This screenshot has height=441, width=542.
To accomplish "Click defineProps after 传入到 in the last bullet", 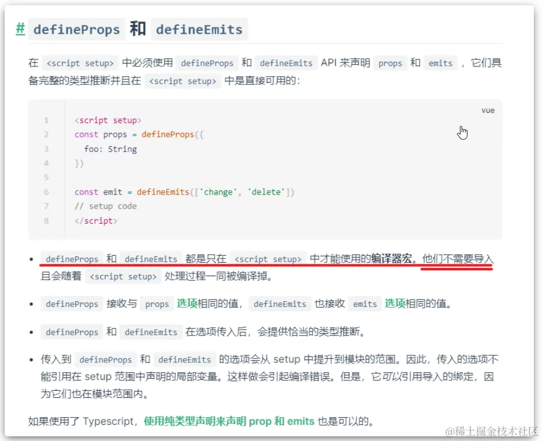I will coord(105,359).
